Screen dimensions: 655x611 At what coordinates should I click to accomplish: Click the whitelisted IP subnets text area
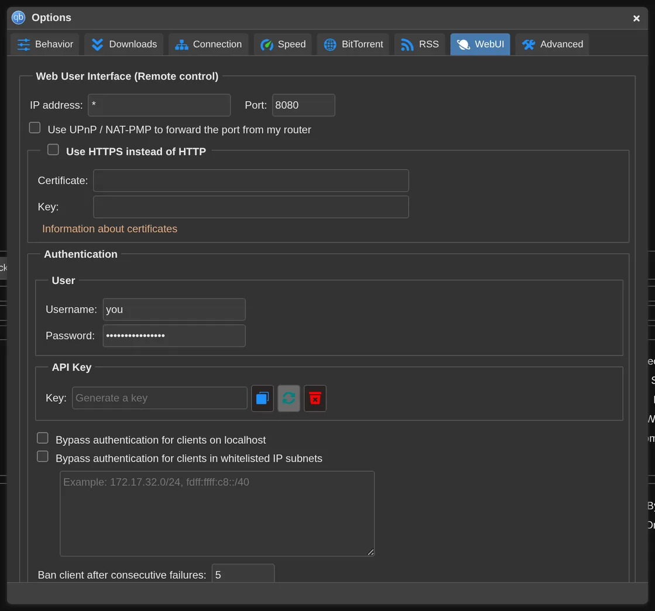point(217,514)
